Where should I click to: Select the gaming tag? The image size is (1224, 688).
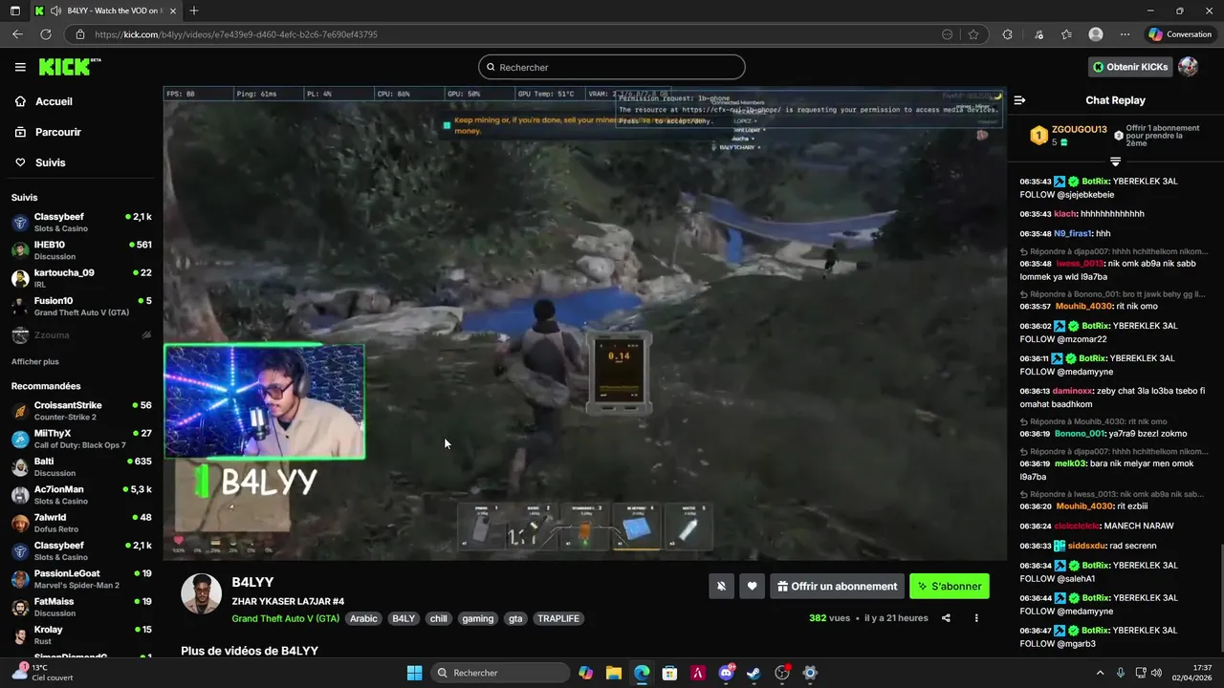point(477,618)
